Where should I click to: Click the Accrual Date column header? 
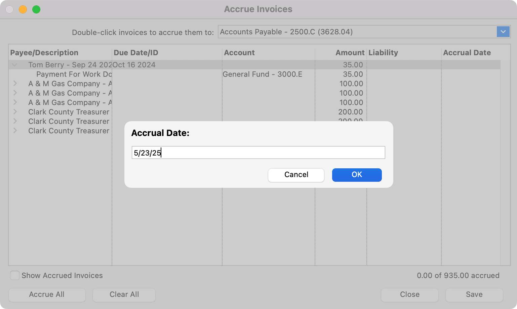pos(467,53)
